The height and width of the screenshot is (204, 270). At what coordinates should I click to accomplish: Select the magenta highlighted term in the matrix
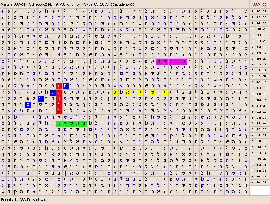click(171, 61)
